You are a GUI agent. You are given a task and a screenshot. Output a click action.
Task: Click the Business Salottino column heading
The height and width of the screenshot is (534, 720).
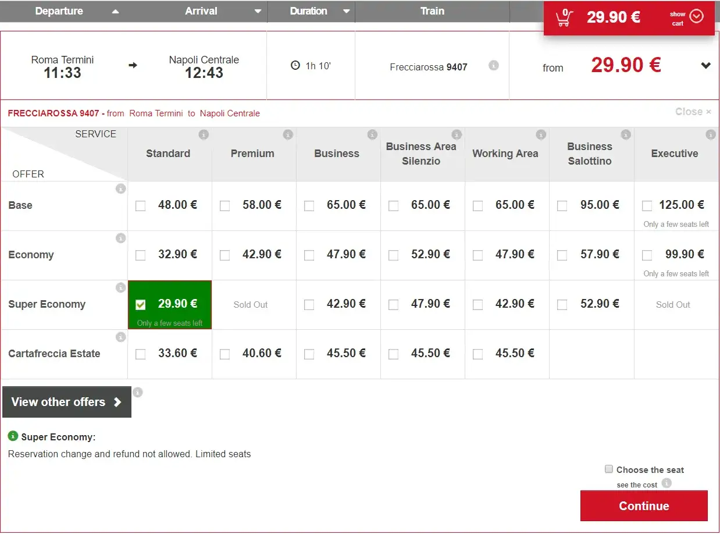(x=590, y=154)
